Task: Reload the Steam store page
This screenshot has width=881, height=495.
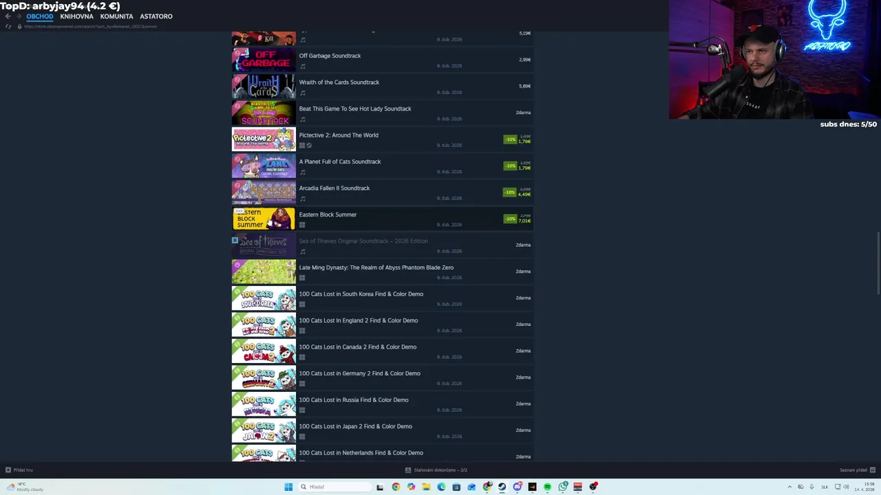Action: 8,26
